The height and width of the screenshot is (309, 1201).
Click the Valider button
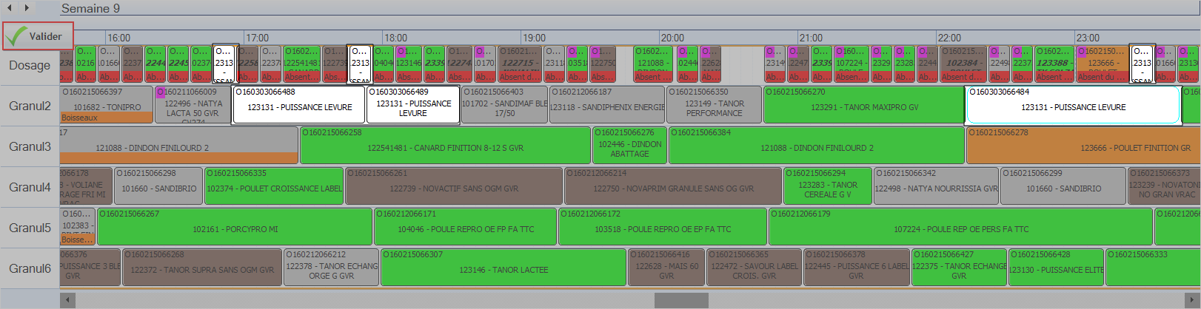(x=38, y=35)
